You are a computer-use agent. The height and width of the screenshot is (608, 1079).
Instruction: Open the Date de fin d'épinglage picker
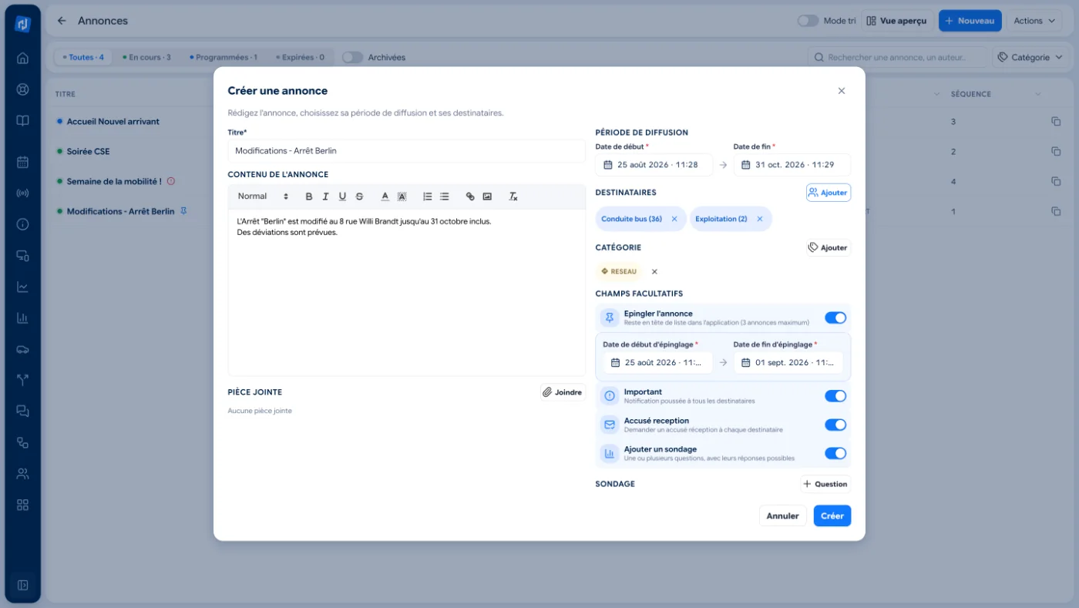788,362
